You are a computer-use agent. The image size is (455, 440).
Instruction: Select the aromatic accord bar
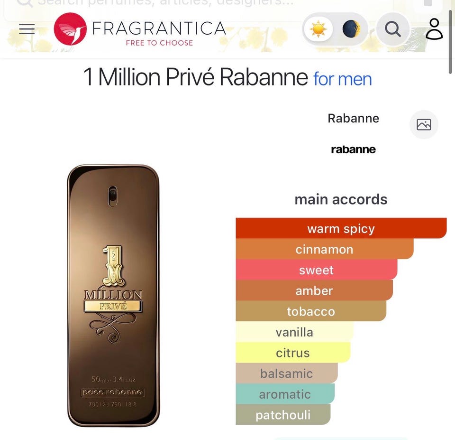[285, 394]
